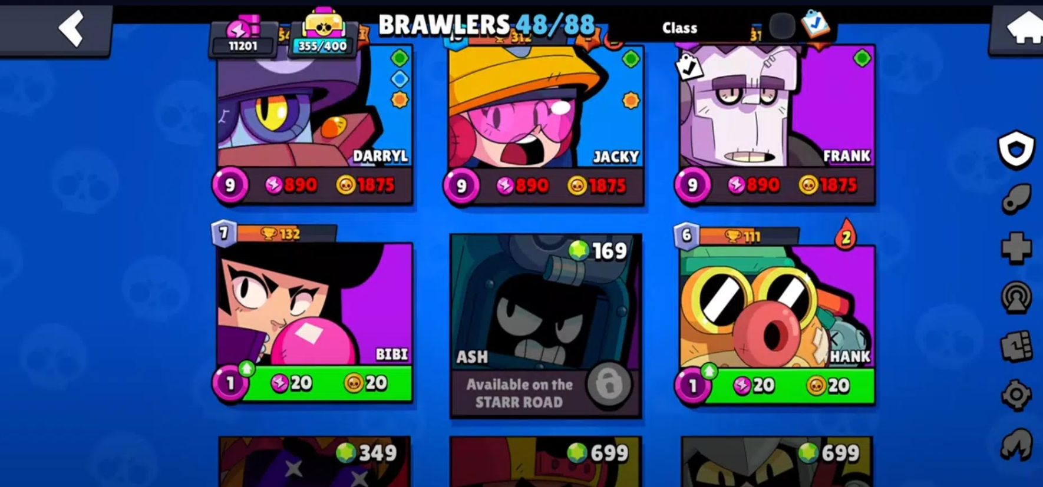Open the Class sort dropdown
Image resolution: width=1043 pixels, height=487 pixels.
point(679,28)
